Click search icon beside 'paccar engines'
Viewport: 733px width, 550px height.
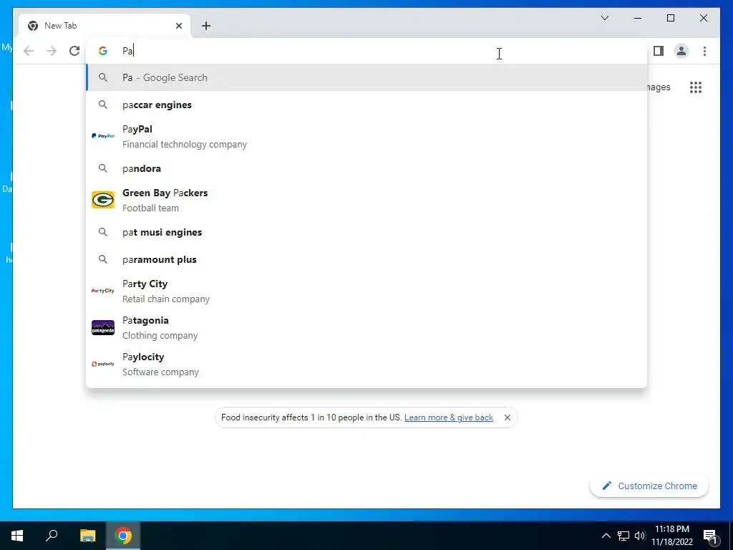[103, 105]
